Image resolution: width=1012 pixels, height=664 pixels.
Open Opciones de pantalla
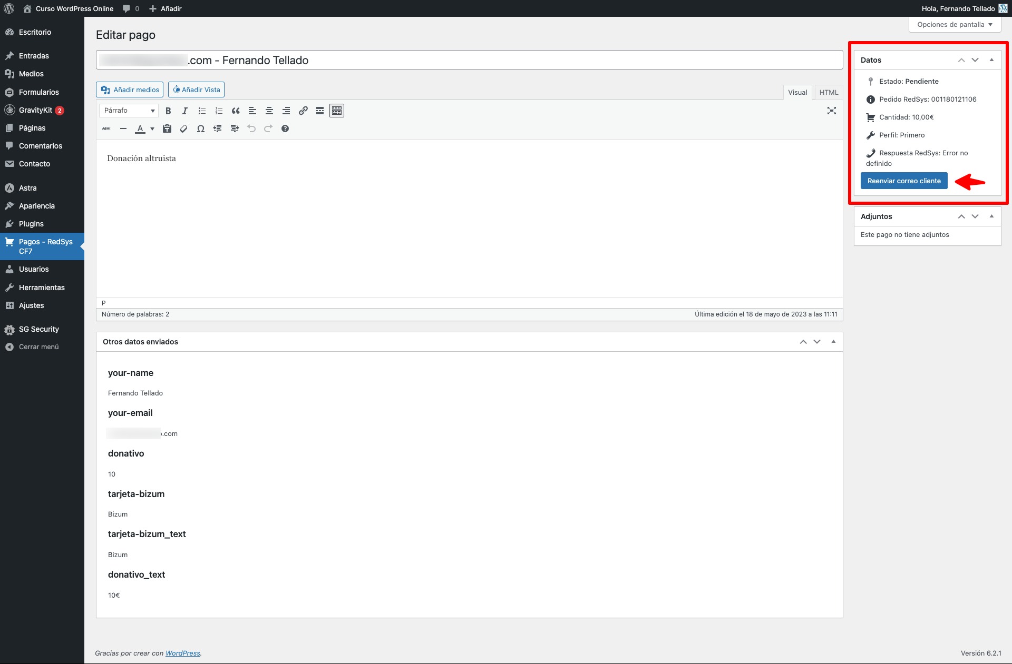[954, 24]
